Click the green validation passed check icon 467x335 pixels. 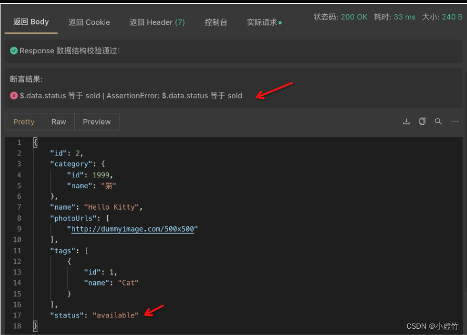[14, 50]
